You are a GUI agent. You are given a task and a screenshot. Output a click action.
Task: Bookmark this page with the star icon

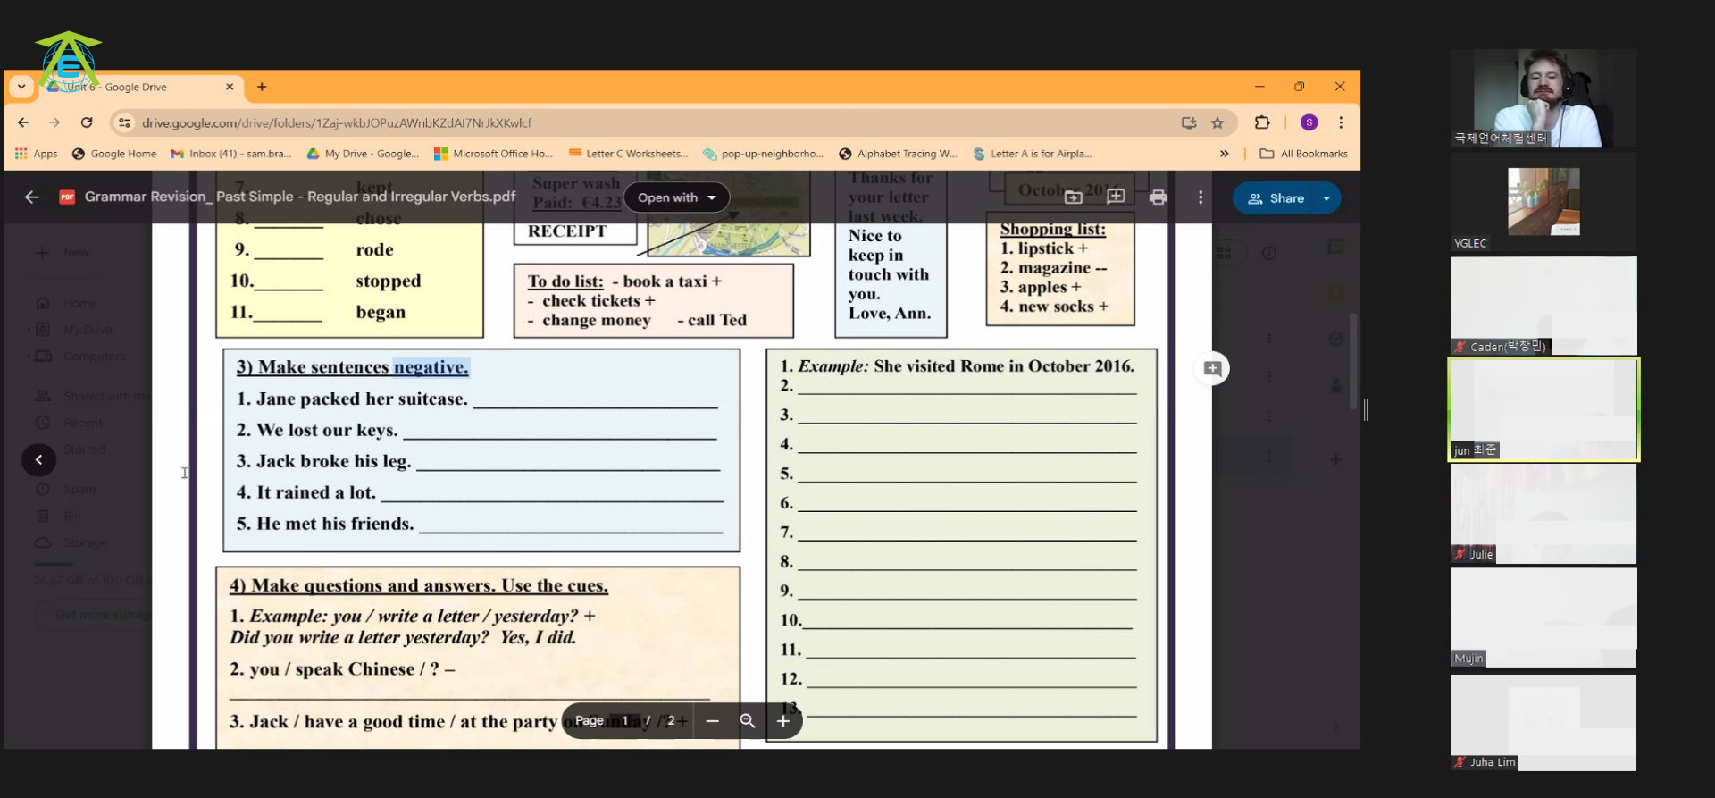pyautogui.click(x=1217, y=122)
